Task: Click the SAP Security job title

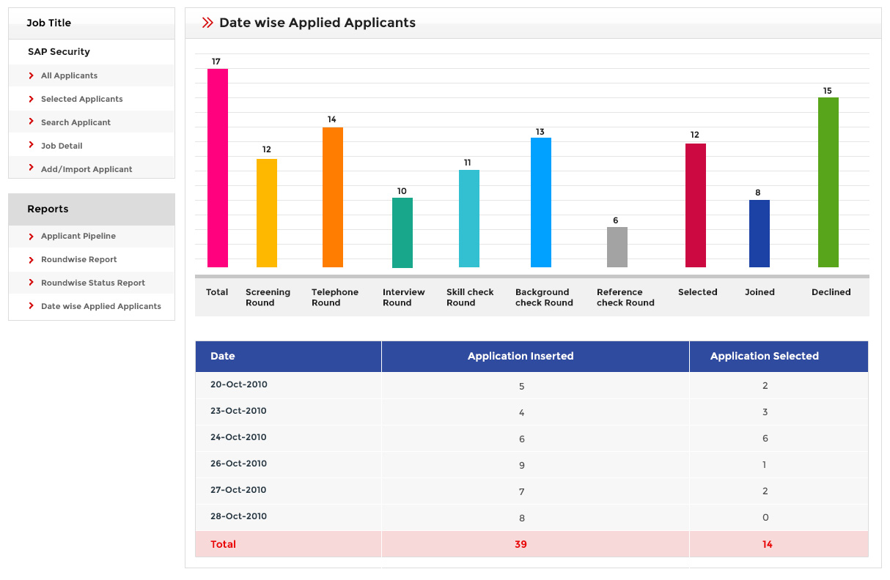Action: pyautogui.click(x=59, y=52)
